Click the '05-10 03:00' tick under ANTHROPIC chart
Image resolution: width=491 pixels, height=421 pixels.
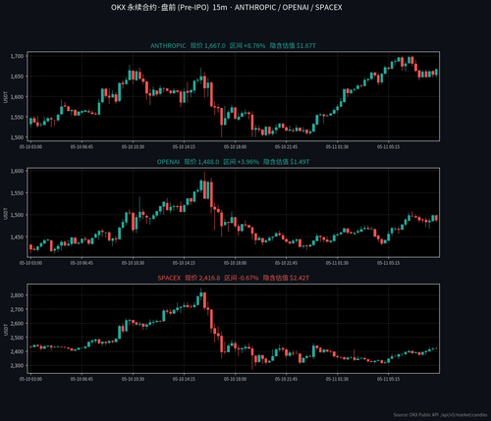(x=30, y=147)
